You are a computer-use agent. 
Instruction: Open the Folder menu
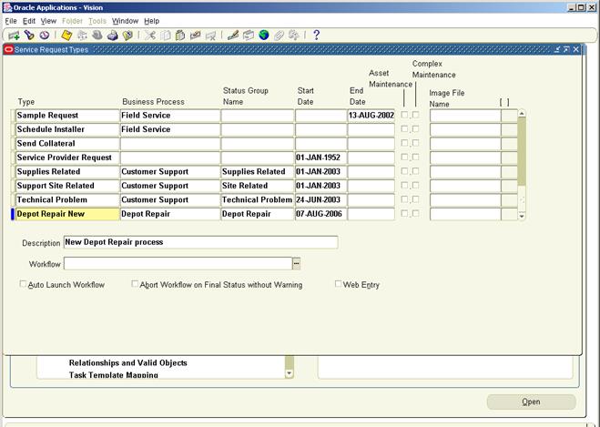(72, 21)
